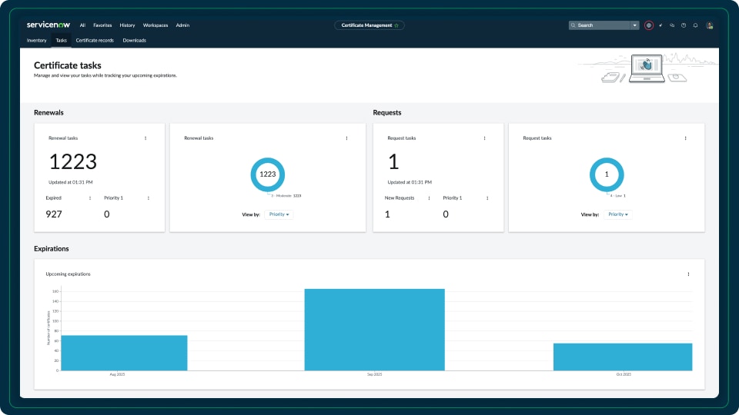Click the 1223 renewal tasks count
Screen dimensions: 739x415
click(73, 161)
